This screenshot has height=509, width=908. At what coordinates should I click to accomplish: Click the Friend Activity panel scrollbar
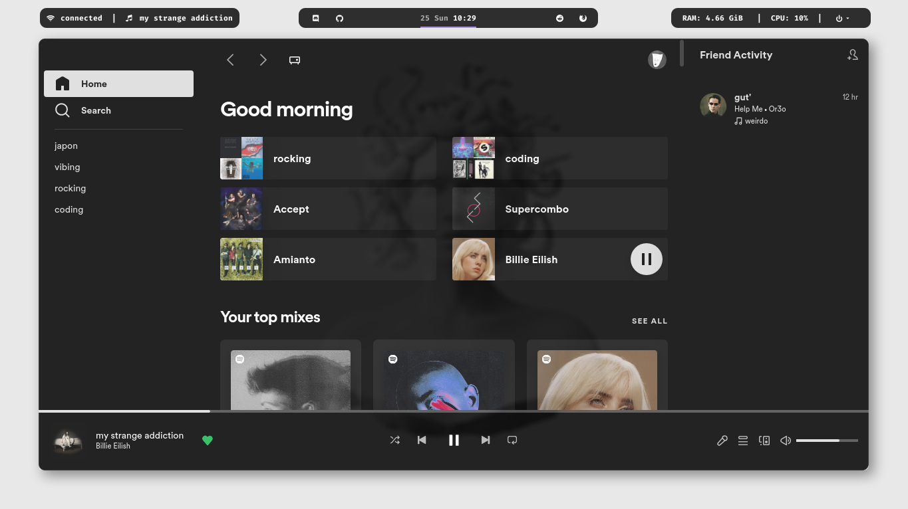coord(682,53)
